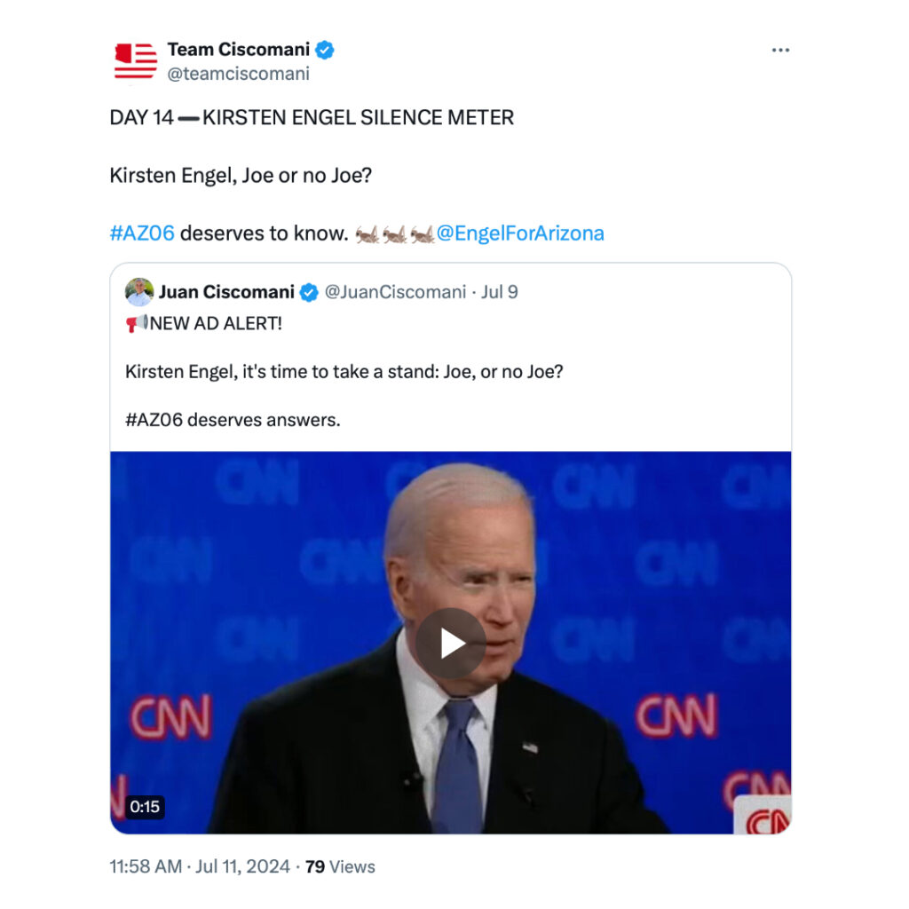The height and width of the screenshot is (909, 909).
Task: Click verified badge next to Juan Ciscomani
Action: tap(309, 292)
